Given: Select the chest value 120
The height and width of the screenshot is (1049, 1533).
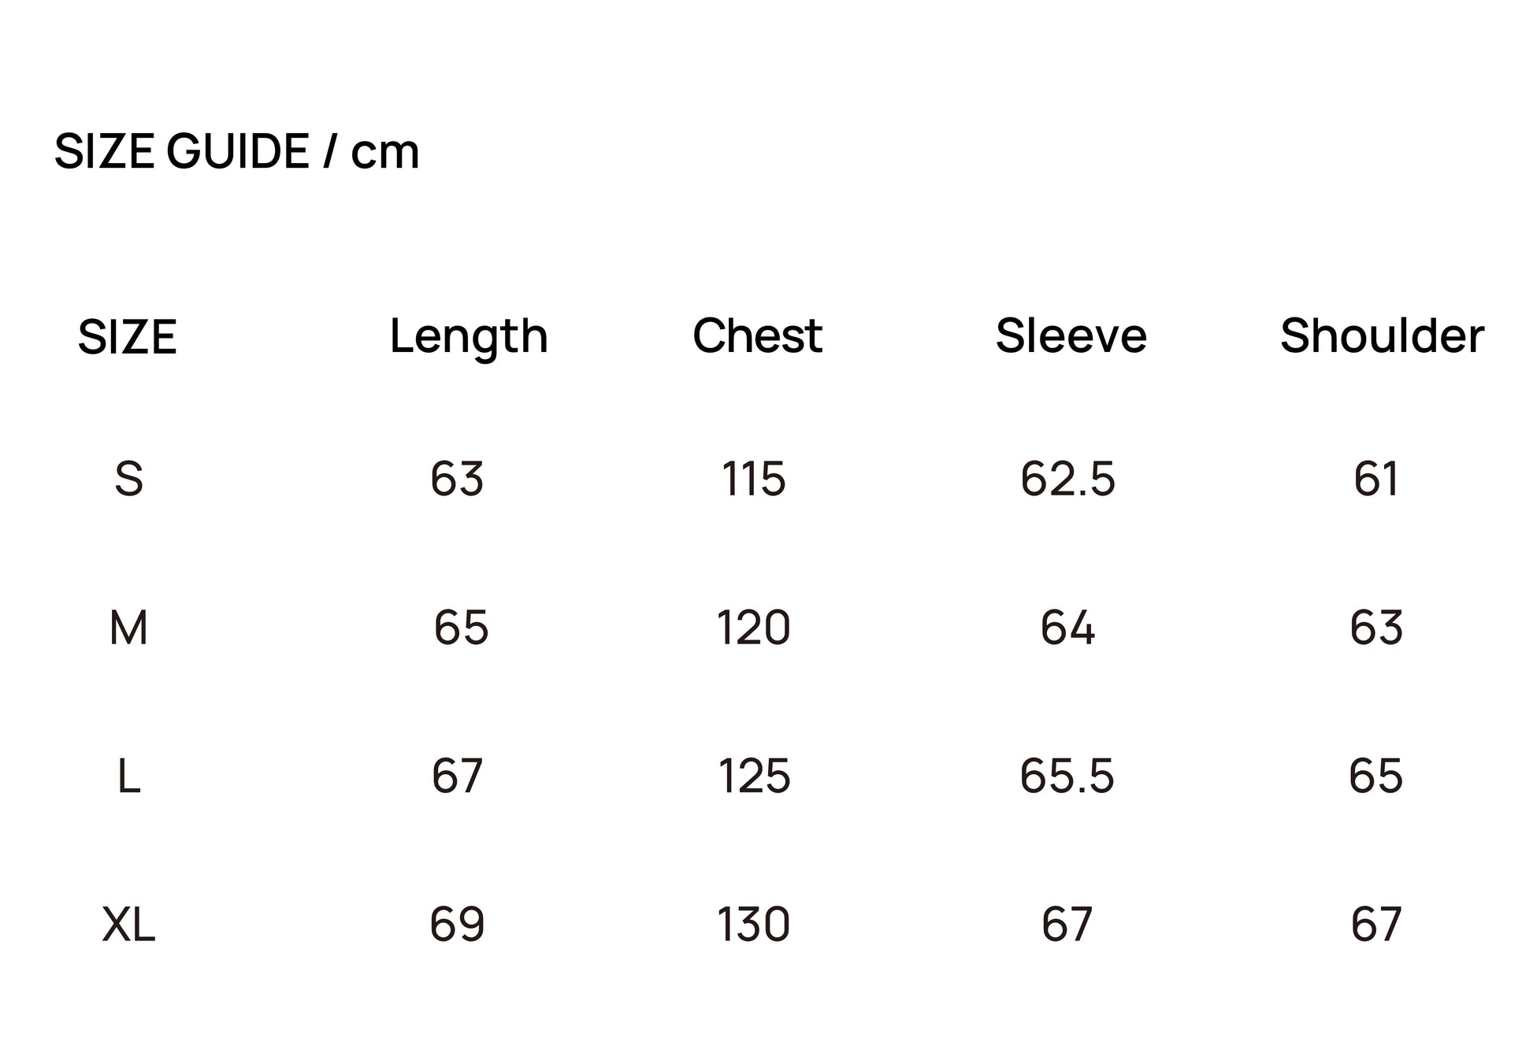Looking at the screenshot, I should click(753, 628).
